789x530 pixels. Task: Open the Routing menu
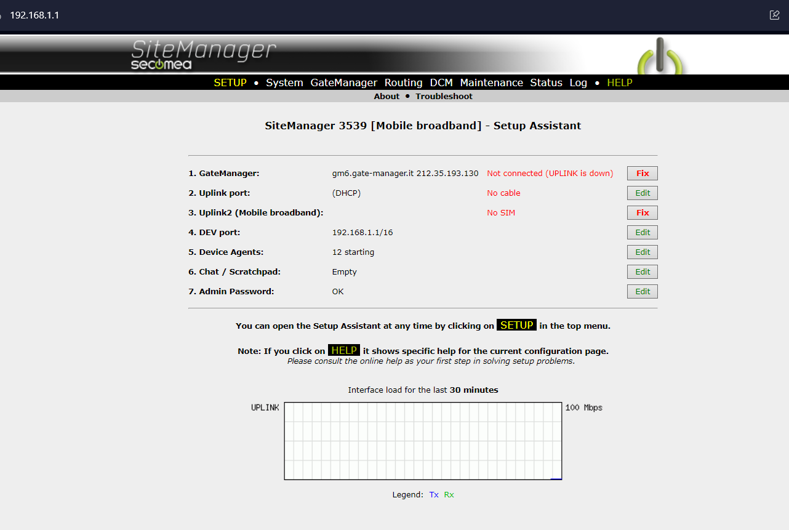click(404, 82)
